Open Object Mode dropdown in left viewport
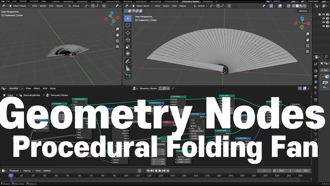 pos(19,6)
